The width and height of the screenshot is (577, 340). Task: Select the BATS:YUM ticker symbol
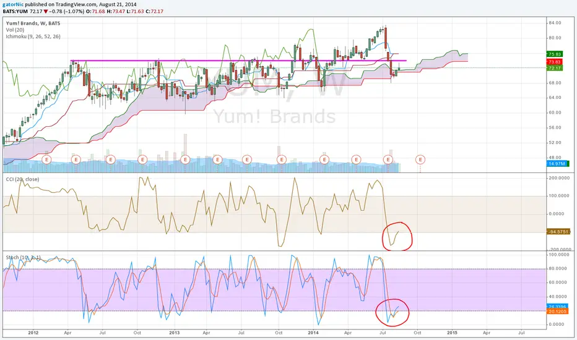point(15,11)
